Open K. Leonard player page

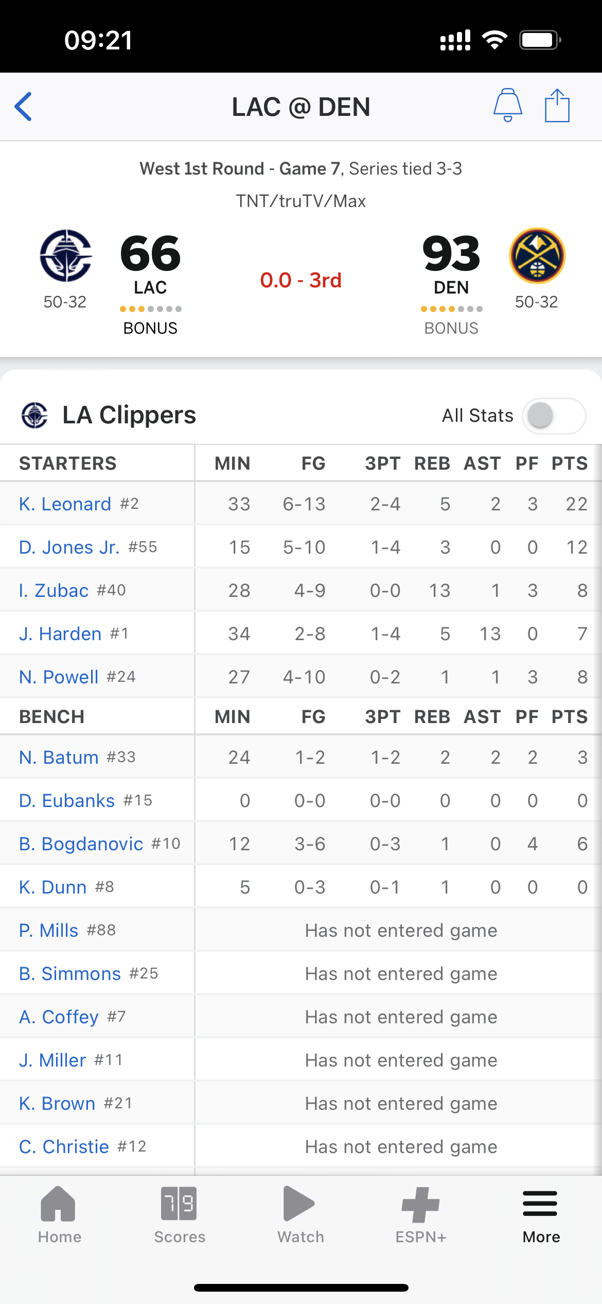(x=65, y=504)
